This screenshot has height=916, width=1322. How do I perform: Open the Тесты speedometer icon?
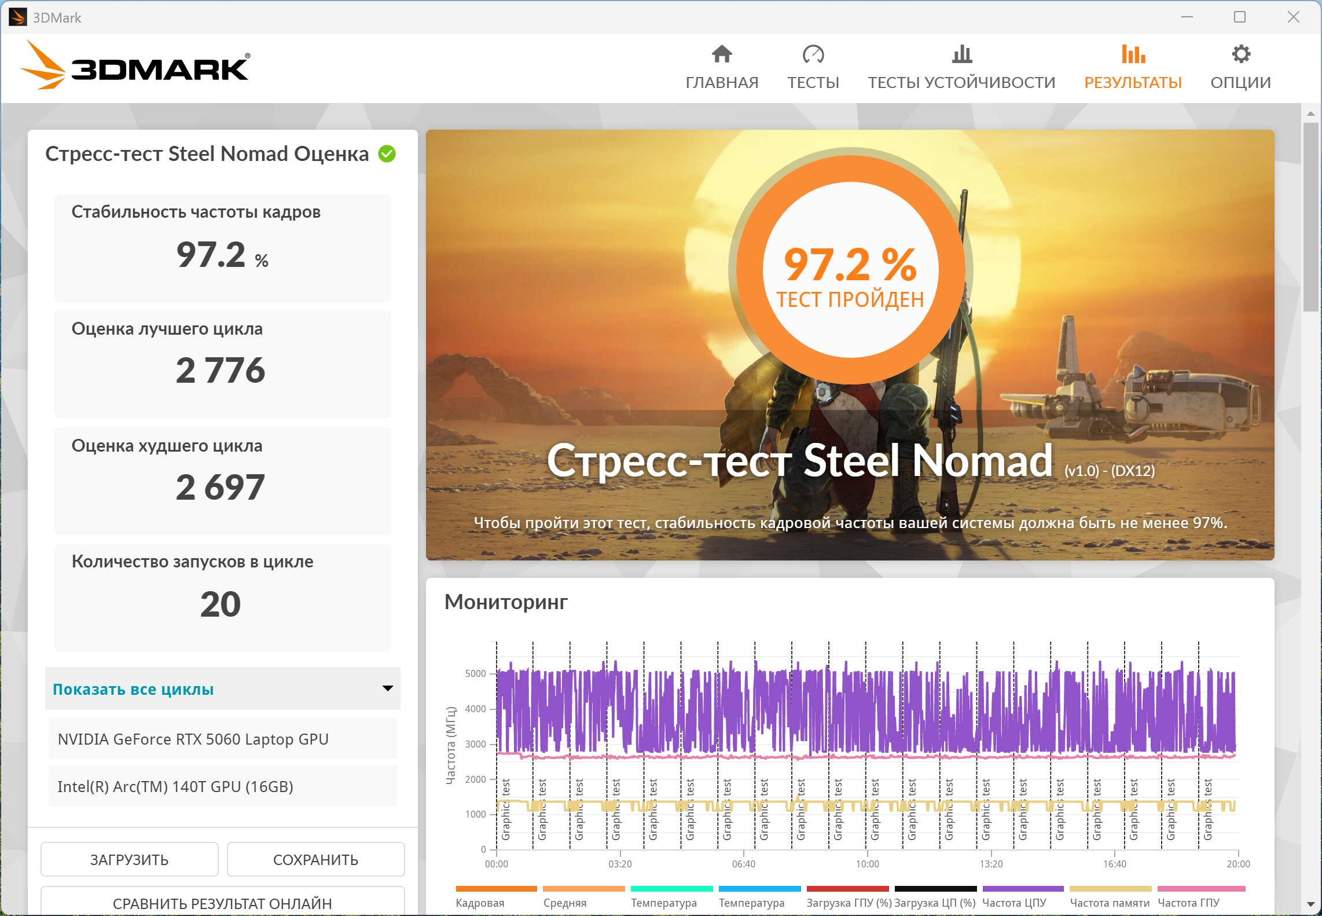point(813,54)
